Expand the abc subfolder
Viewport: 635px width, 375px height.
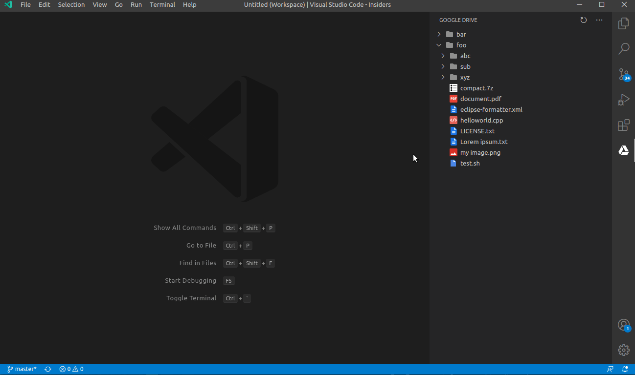(465, 56)
